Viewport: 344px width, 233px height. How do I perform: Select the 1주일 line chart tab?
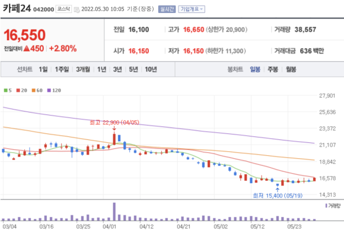coord(62,69)
